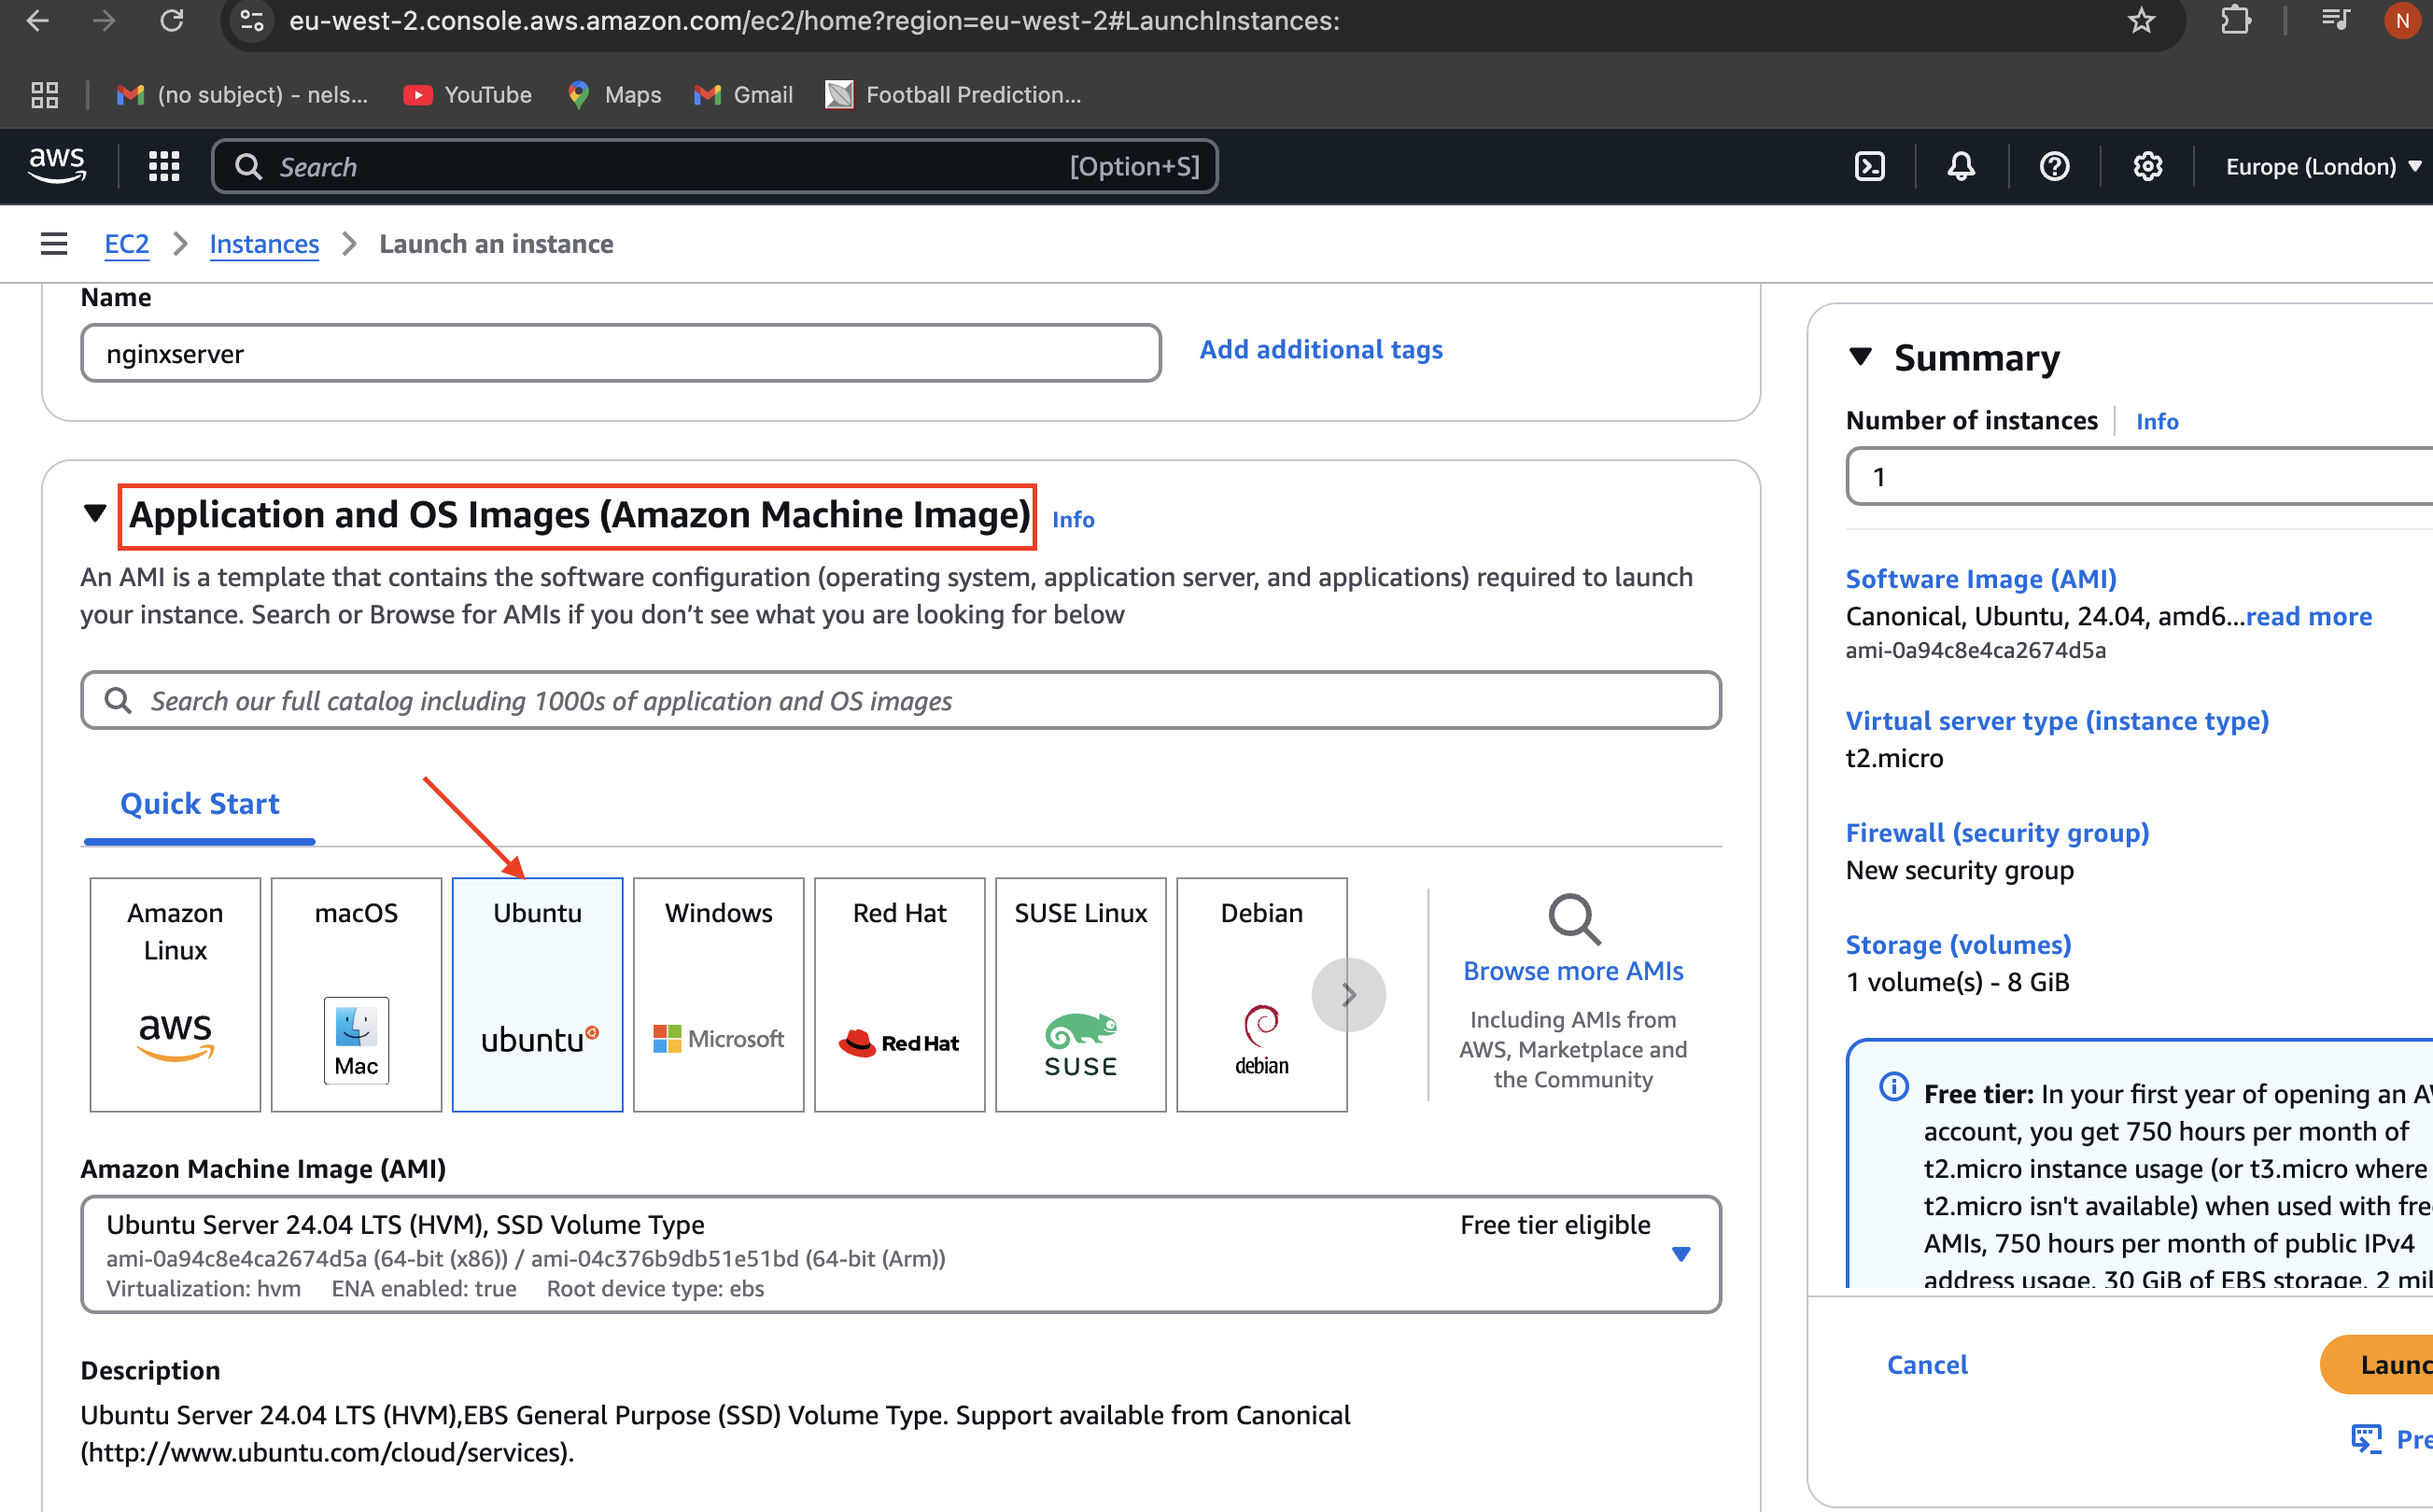Viewport: 2433px width, 1512px height.
Task: Click the orange Launch instance button
Action: click(x=2377, y=1365)
